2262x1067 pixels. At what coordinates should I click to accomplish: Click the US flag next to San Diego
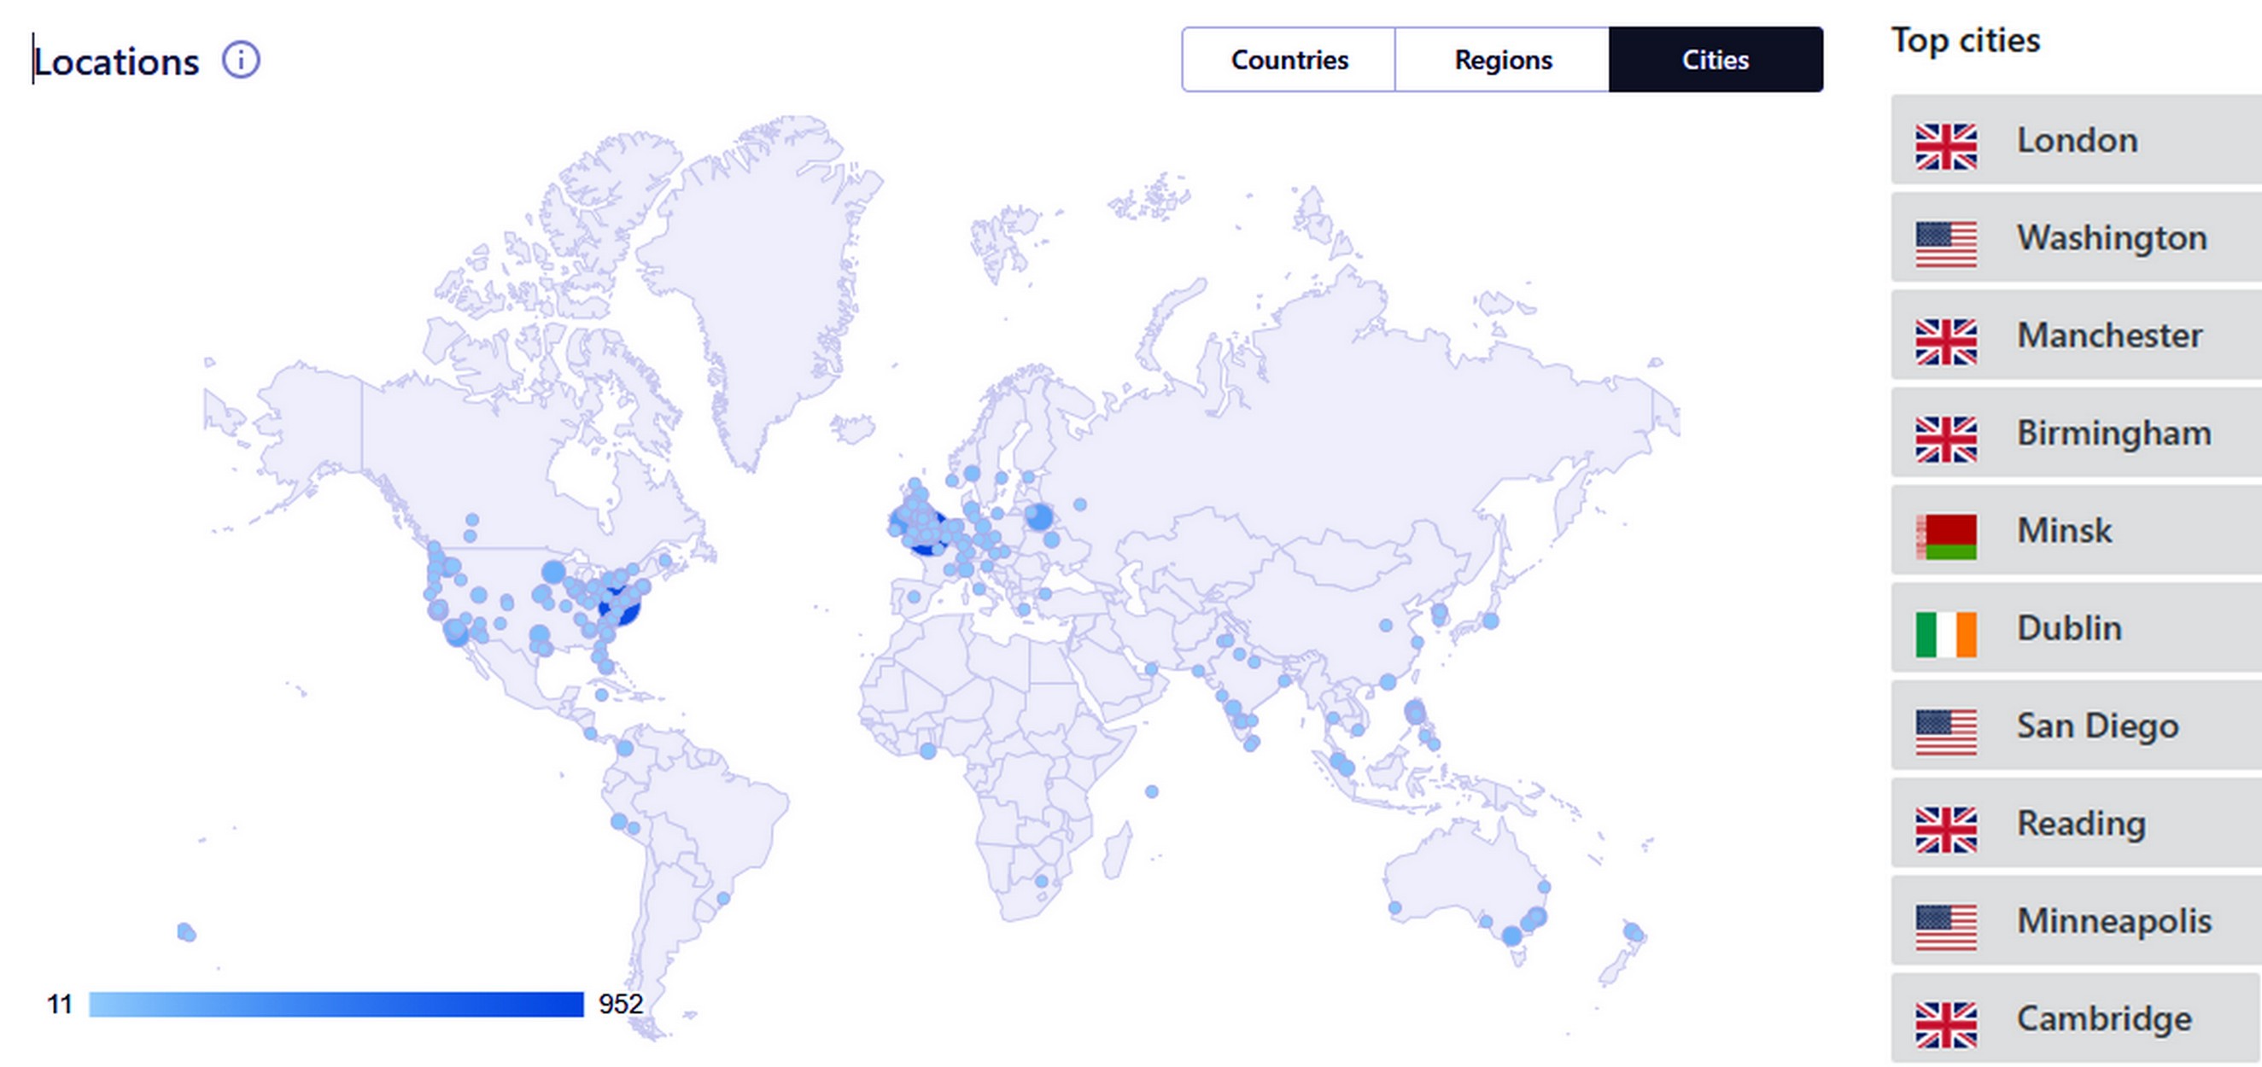pyautogui.click(x=1945, y=731)
